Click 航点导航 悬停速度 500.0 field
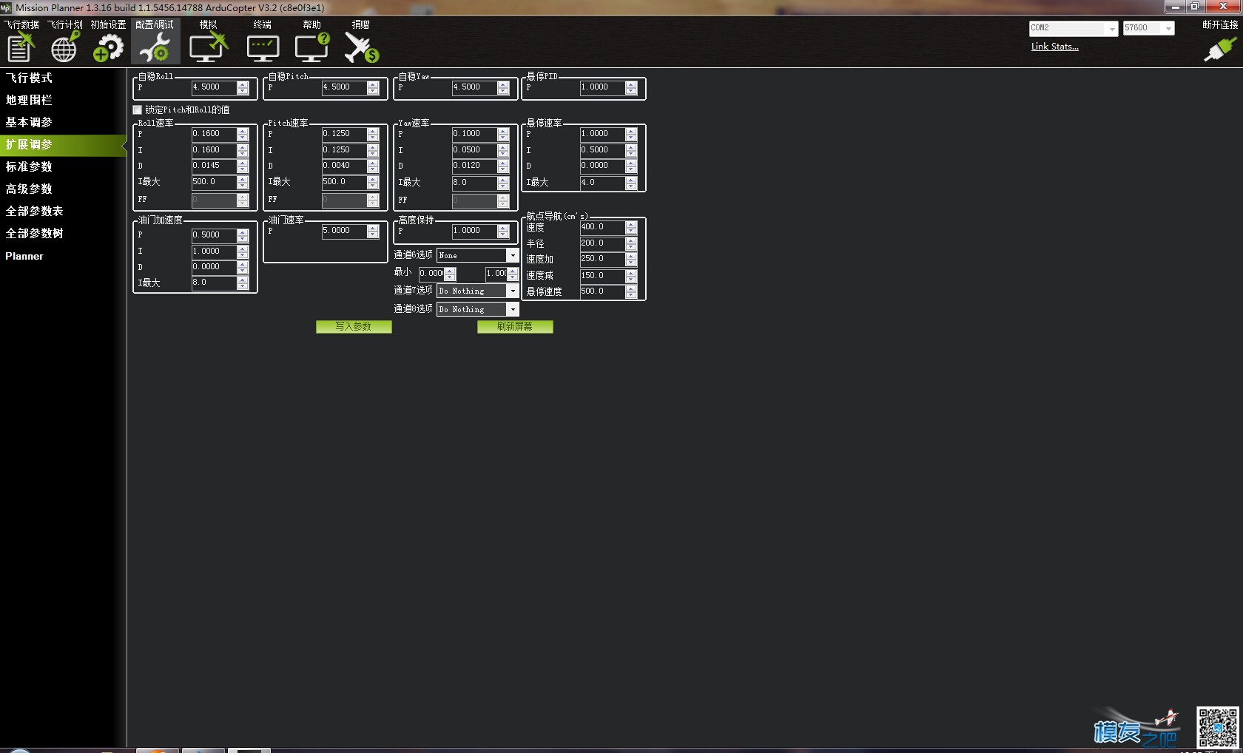Viewport: 1243px width, 753px height. pos(602,291)
